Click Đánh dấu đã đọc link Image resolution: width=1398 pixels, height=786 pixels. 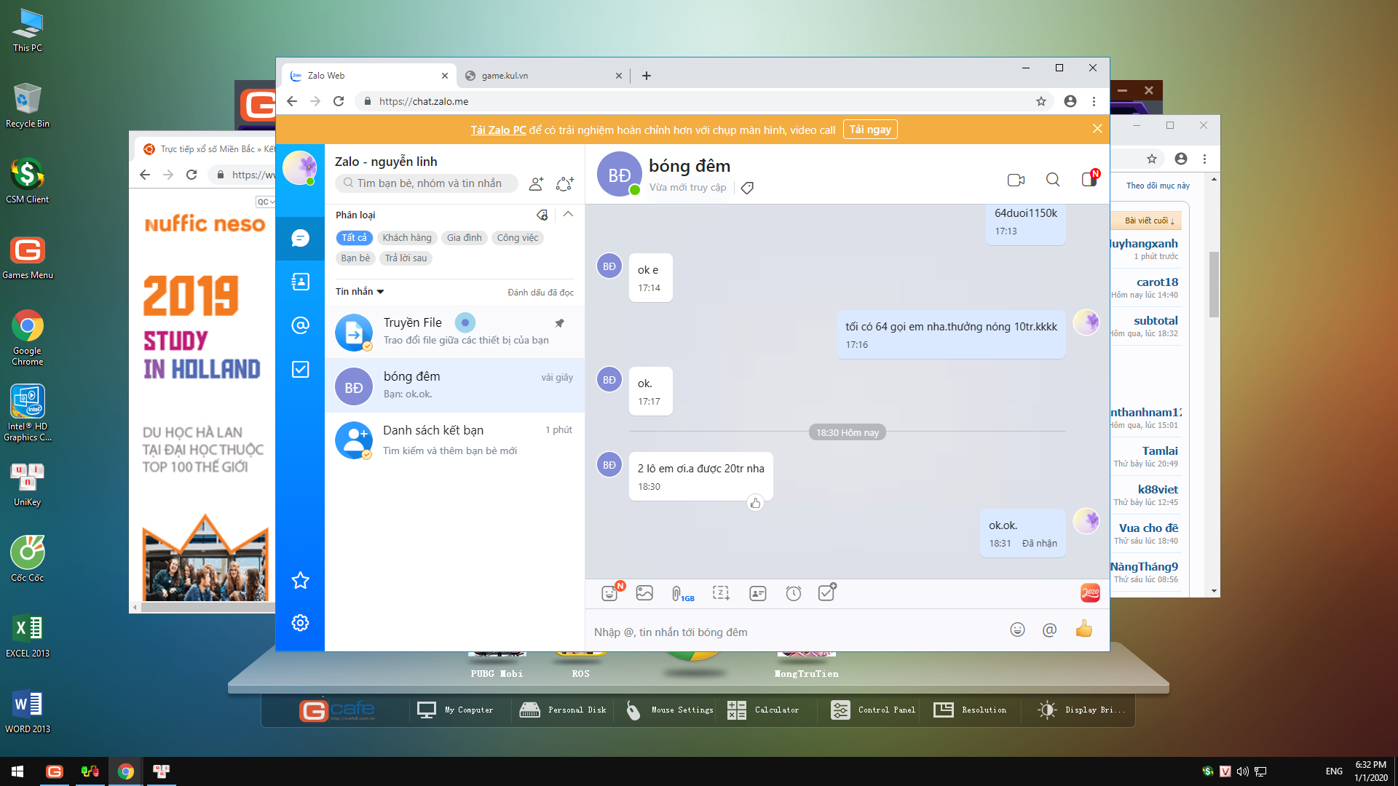point(540,293)
